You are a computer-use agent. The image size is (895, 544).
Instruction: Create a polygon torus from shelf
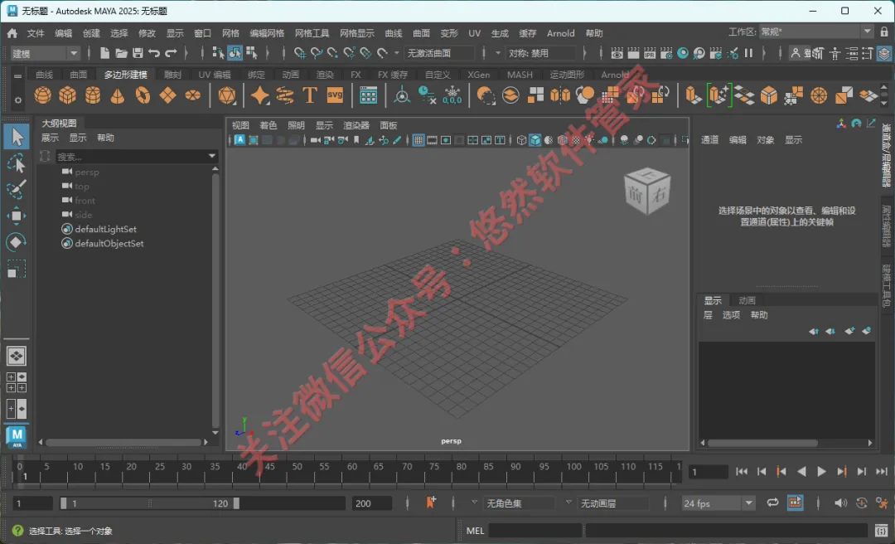[143, 95]
